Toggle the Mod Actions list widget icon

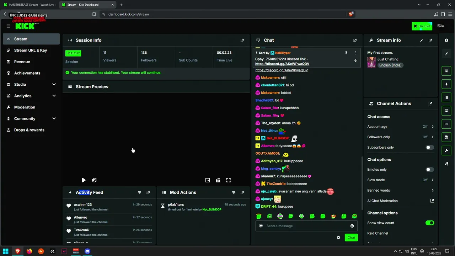click(446, 97)
